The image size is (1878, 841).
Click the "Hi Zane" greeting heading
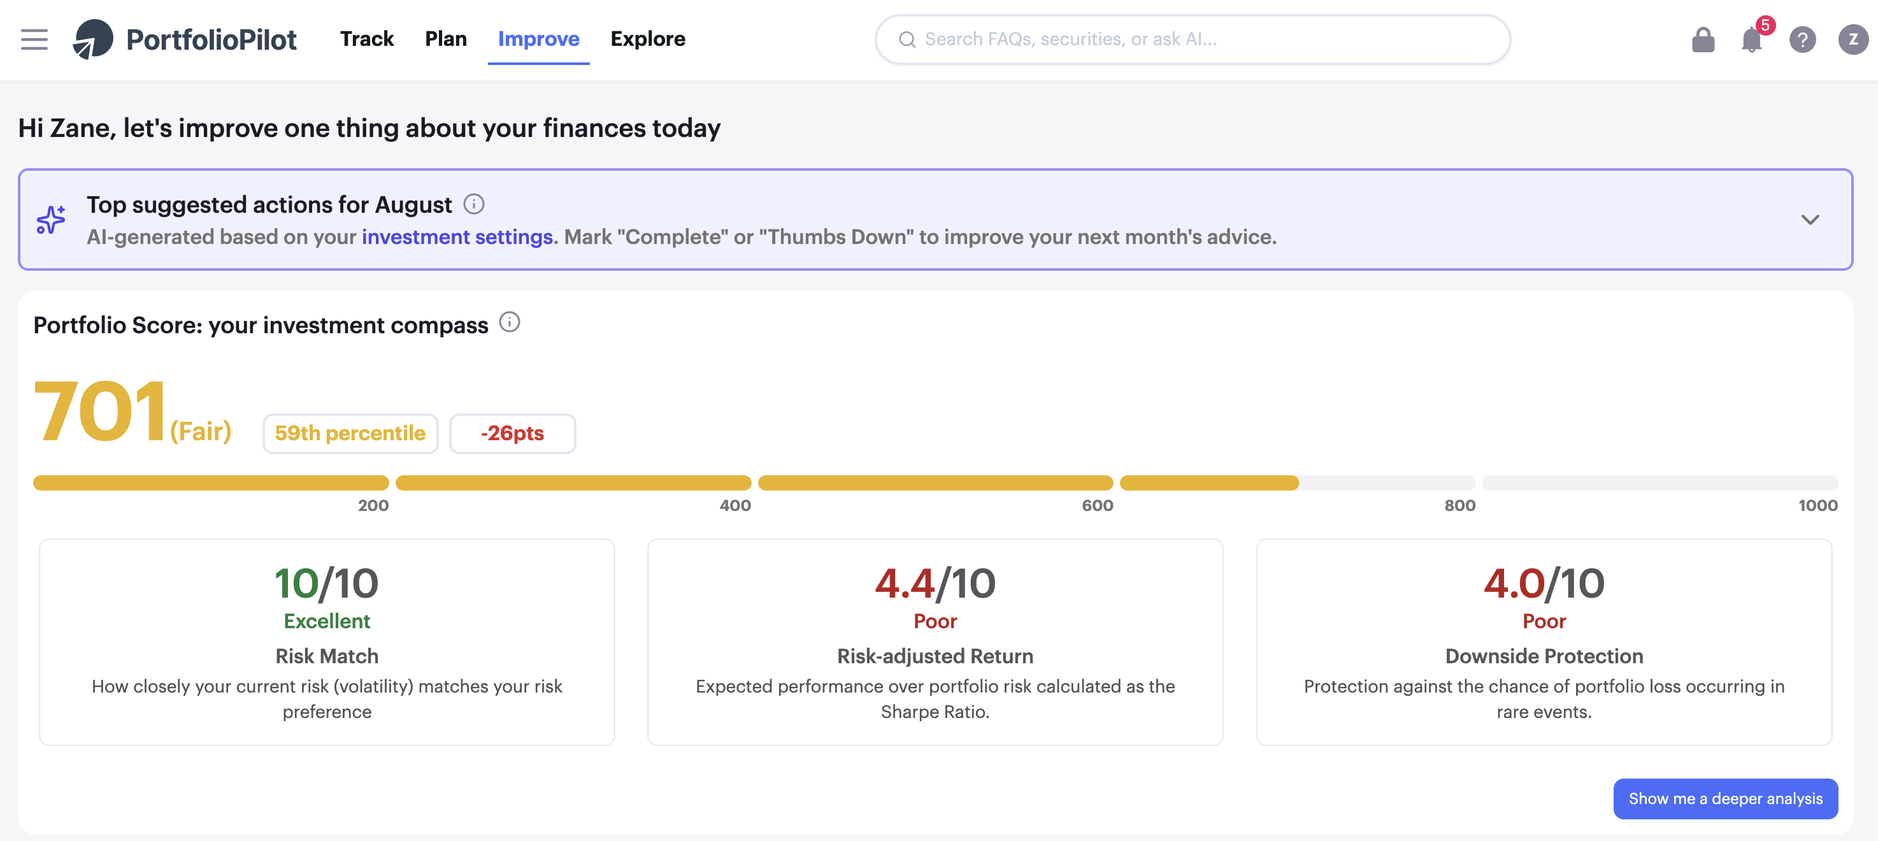point(369,128)
